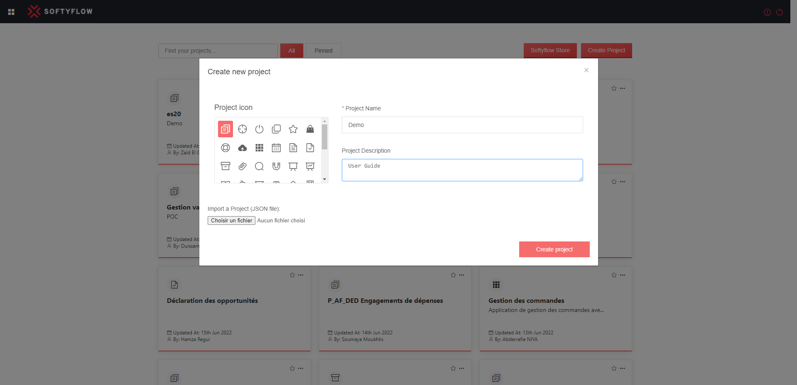Pick the power symbol project icon
This screenshot has height=385, width=797.
pos(259,129)
